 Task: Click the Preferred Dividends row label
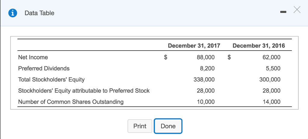pyautogui.click(x=44, y=68)
